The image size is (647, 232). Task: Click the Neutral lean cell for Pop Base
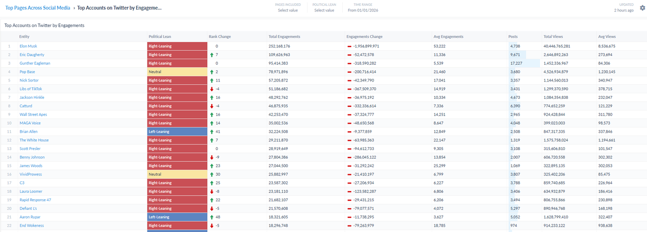click(x=177, y=72)
